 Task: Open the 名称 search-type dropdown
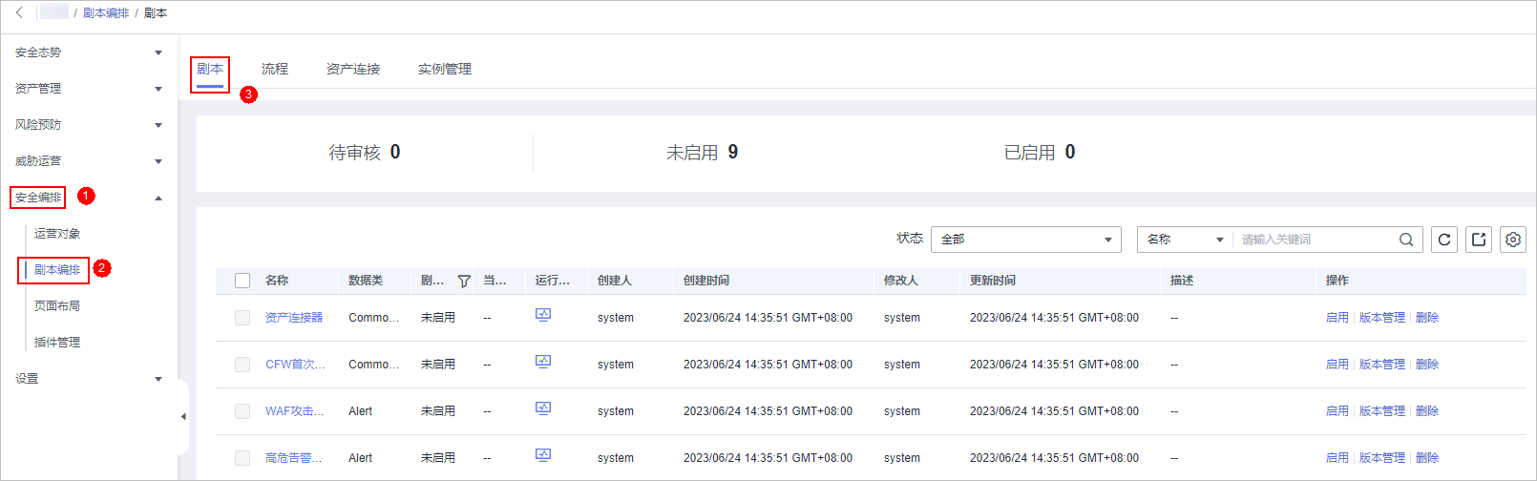1185,240
